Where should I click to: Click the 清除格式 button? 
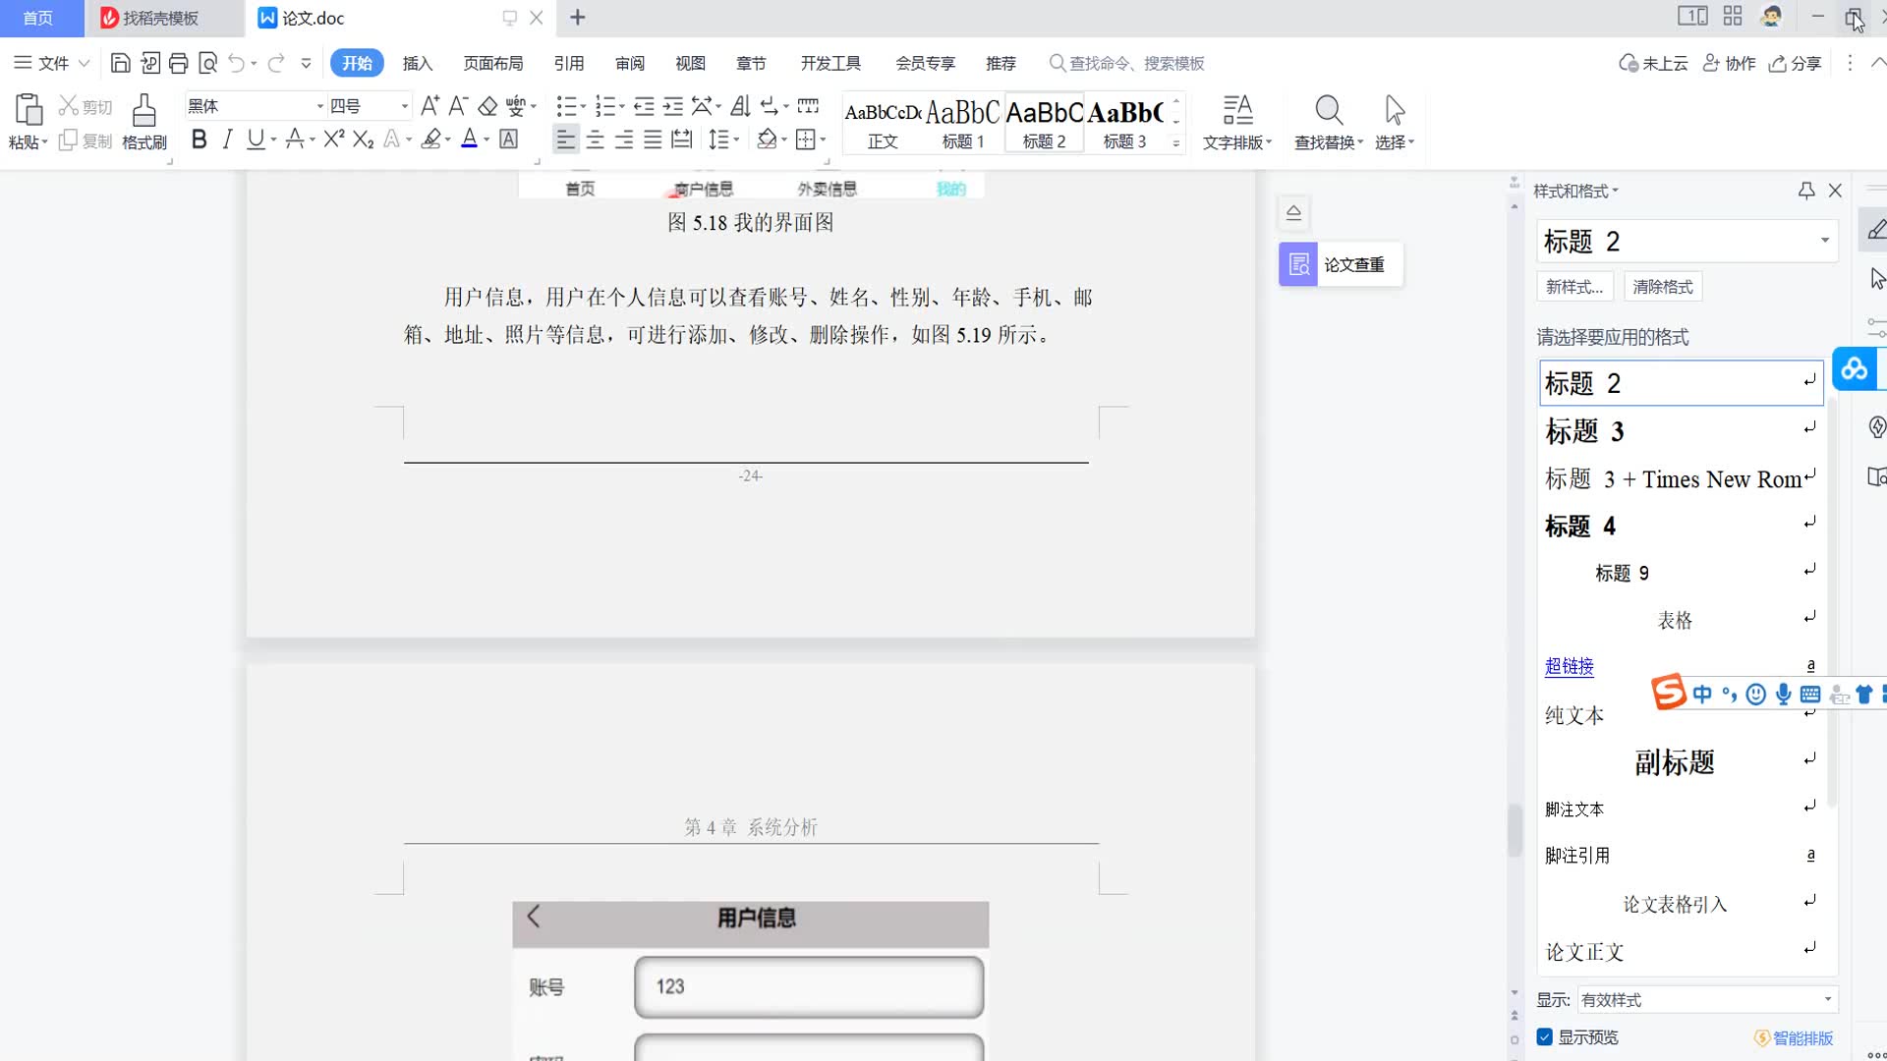(x=1662, y=287)
